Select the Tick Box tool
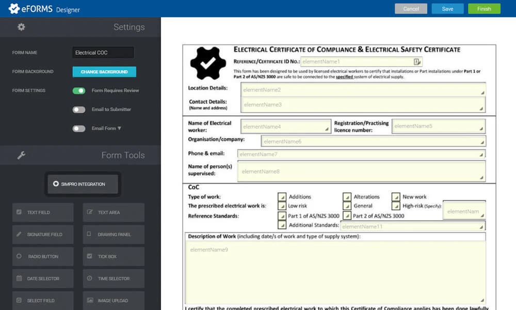 click(x=113, y=256)
